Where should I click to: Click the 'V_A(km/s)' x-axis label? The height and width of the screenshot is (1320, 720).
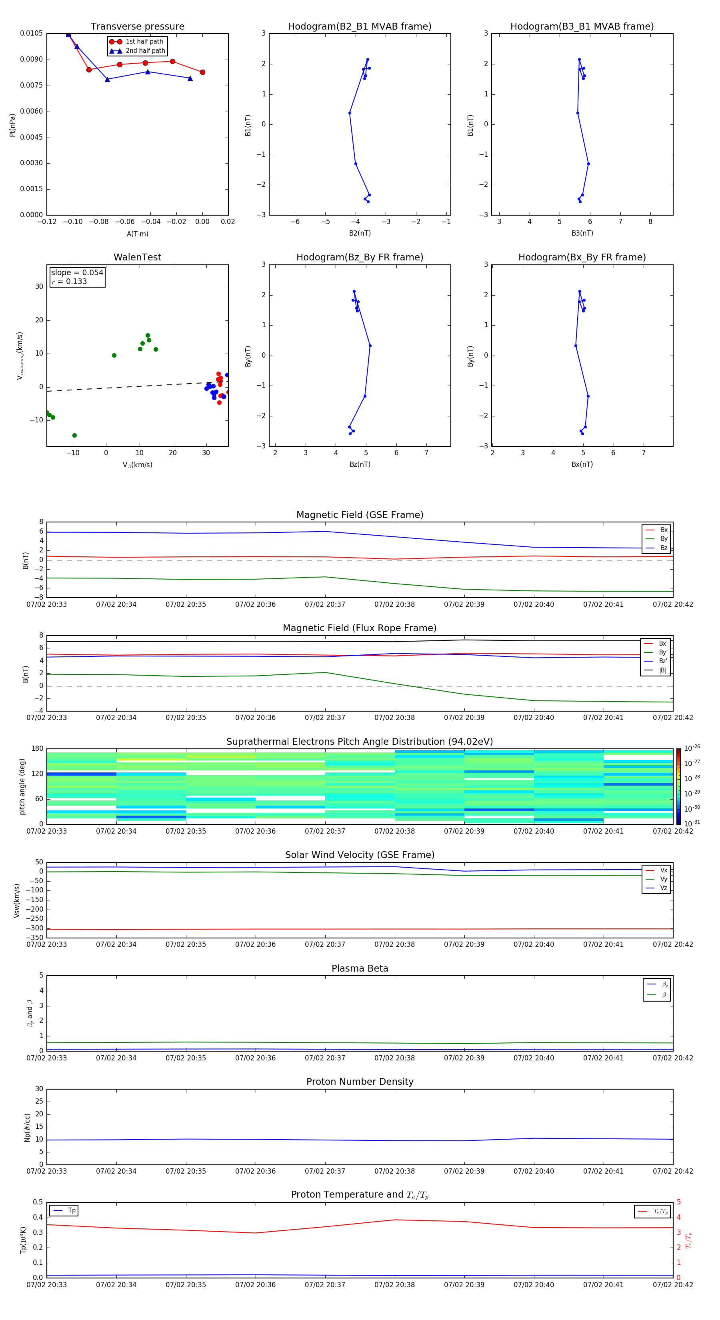coord(137,465)
